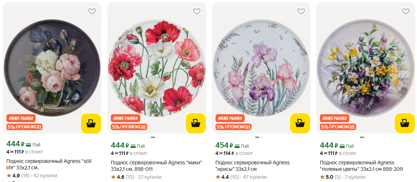Viewport: 417px width, 182px height.
Task: Save the wildflowers tray to favorites
Action: (405, 12)
